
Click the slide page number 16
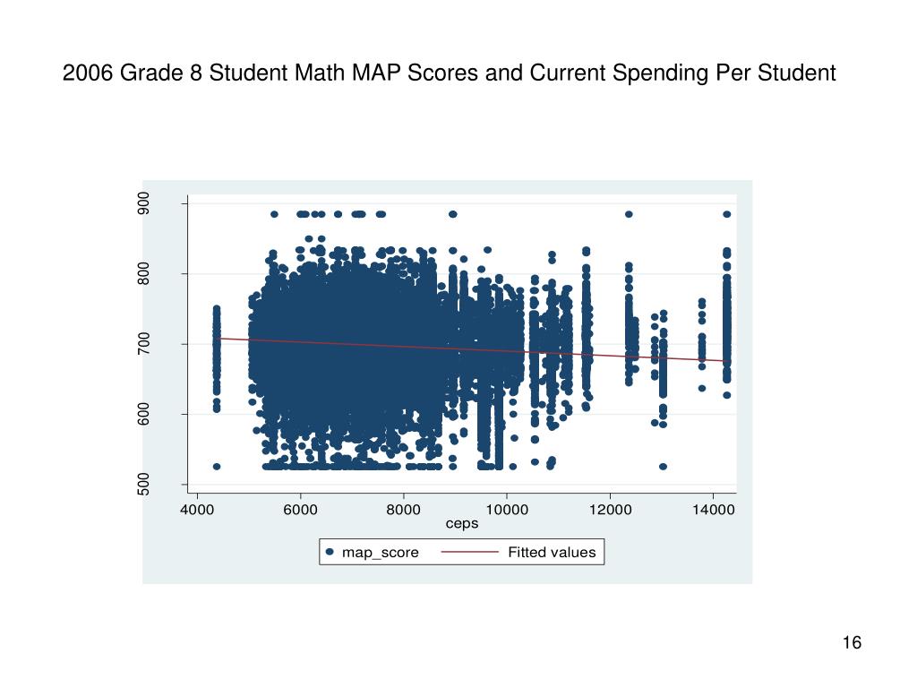point(853,642)
